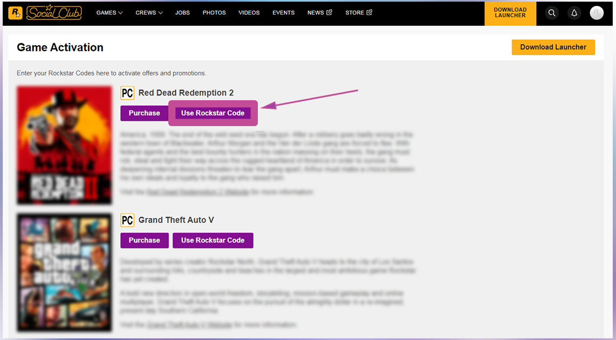Expand the CREWS dropdown menu
The width and height of the screenshot is (616, 340).
point(149,12)
